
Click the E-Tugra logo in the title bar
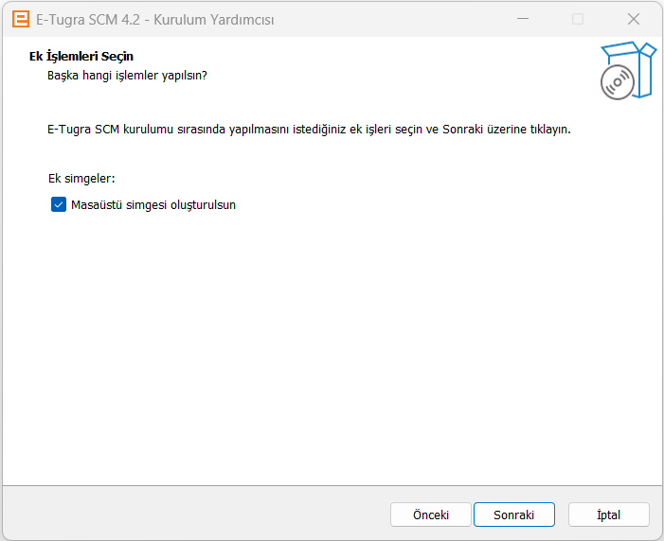(x=19, y=19)
